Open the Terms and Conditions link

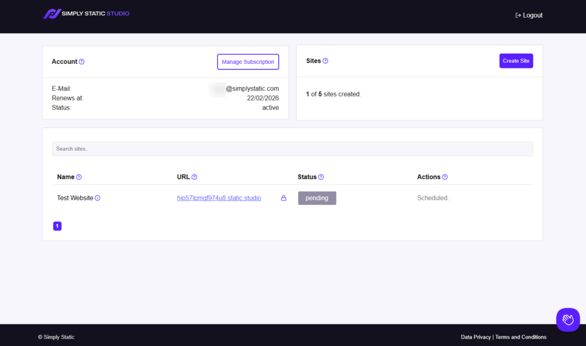(x=521, y=337)
